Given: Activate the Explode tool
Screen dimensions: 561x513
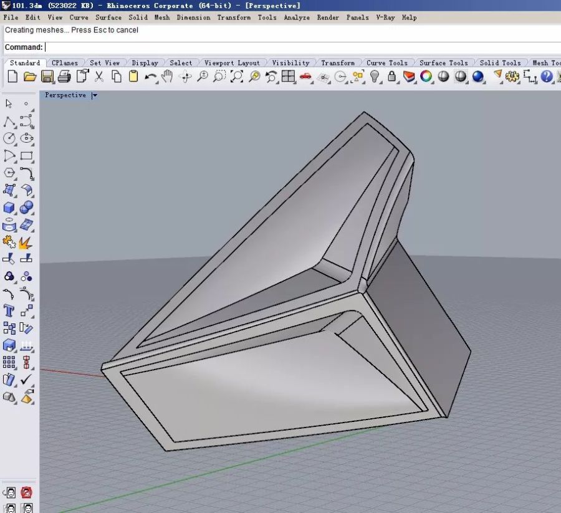Looking at the screenshot, I should click(x=26, y=242).
